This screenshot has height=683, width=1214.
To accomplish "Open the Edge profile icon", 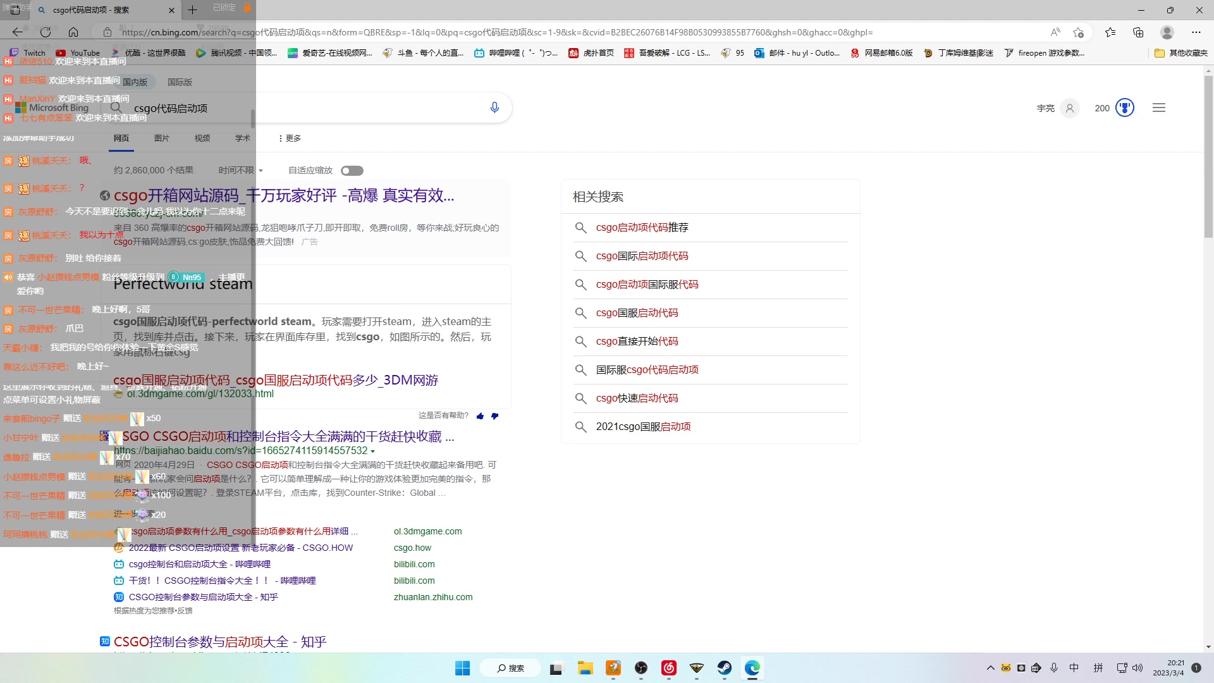I will [1167, 32].
